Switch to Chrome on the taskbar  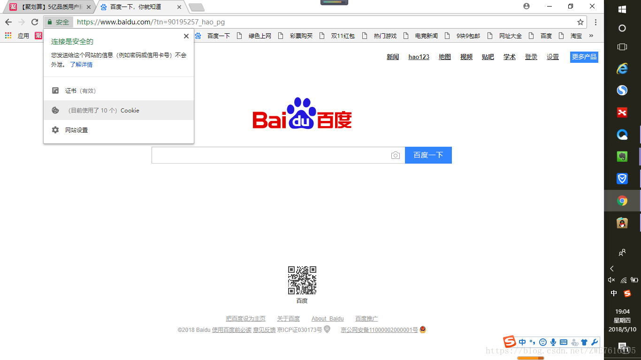[622, 201]
